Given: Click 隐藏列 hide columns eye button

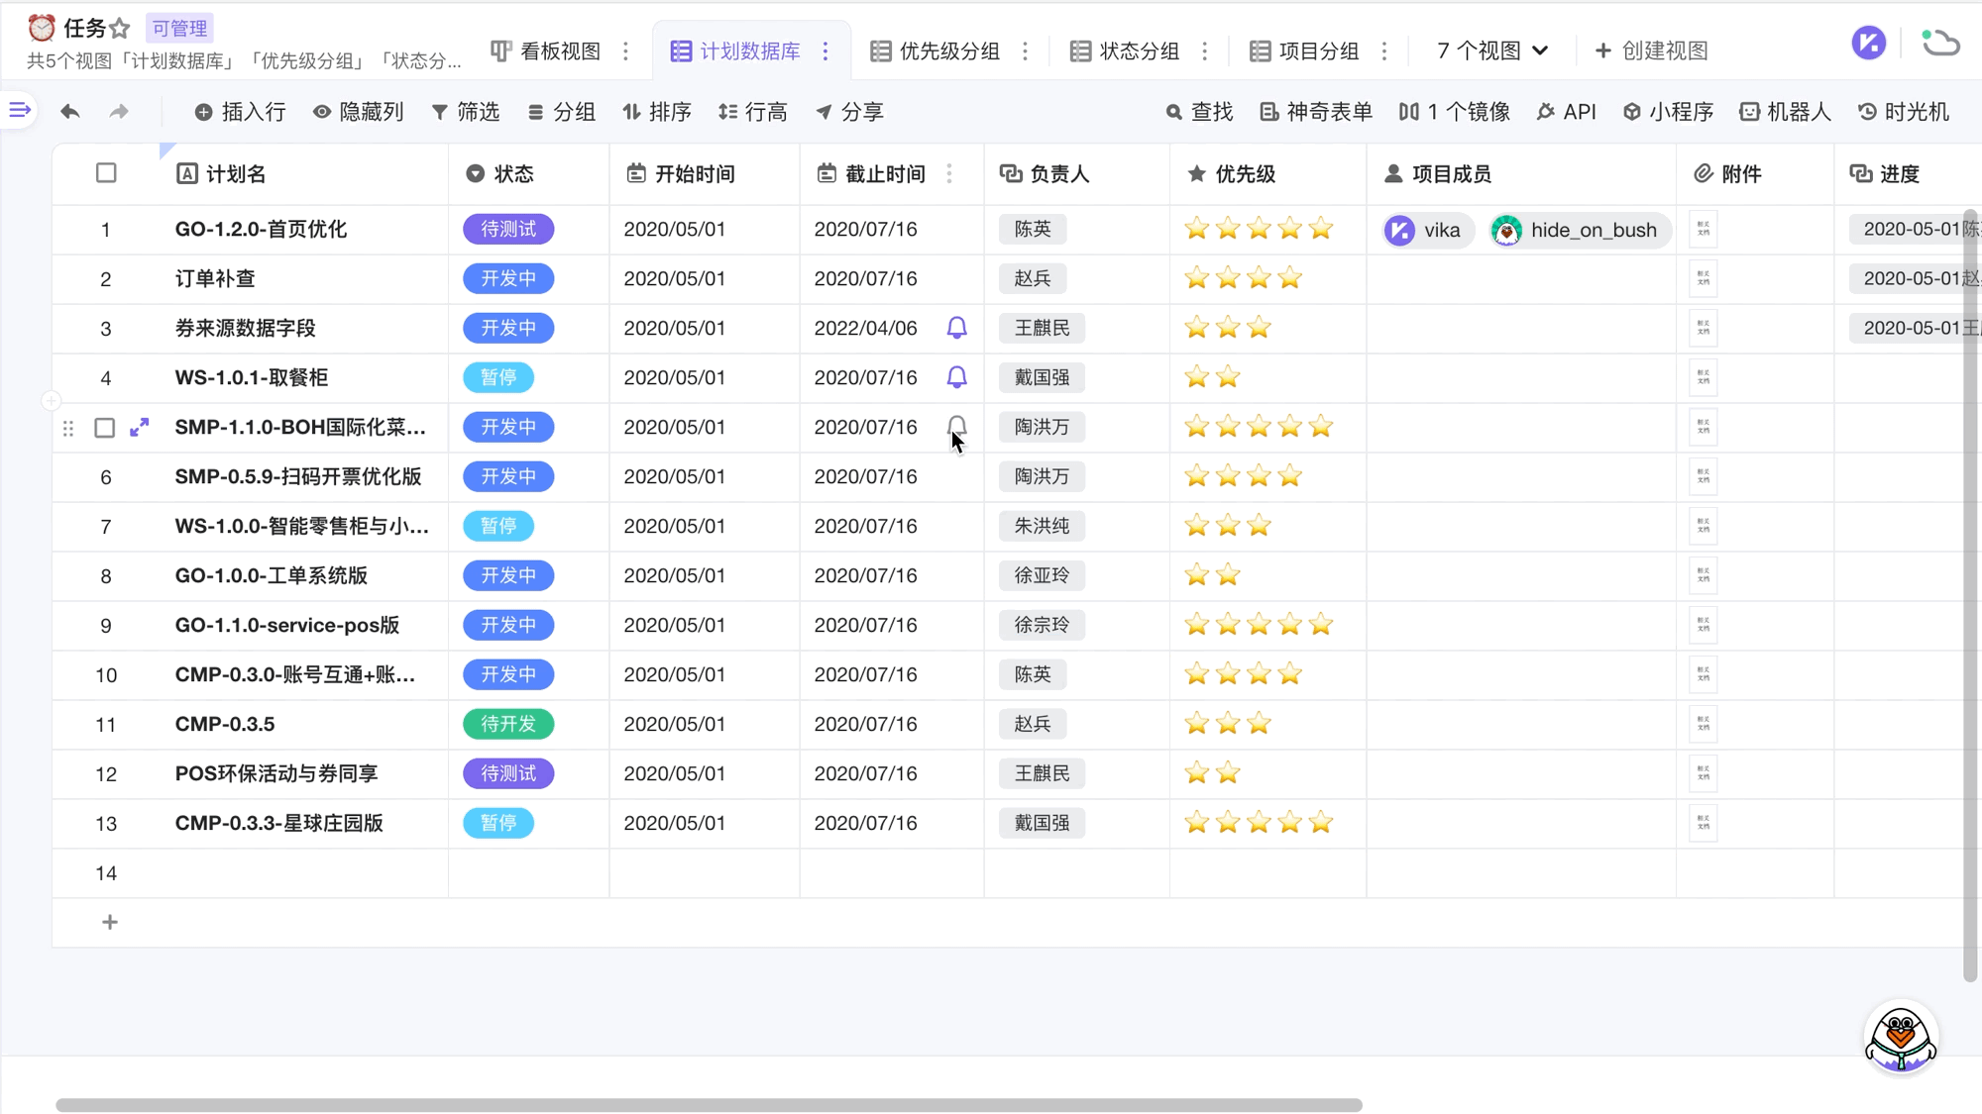Looking at the screenshot, I should coord(358,112).
